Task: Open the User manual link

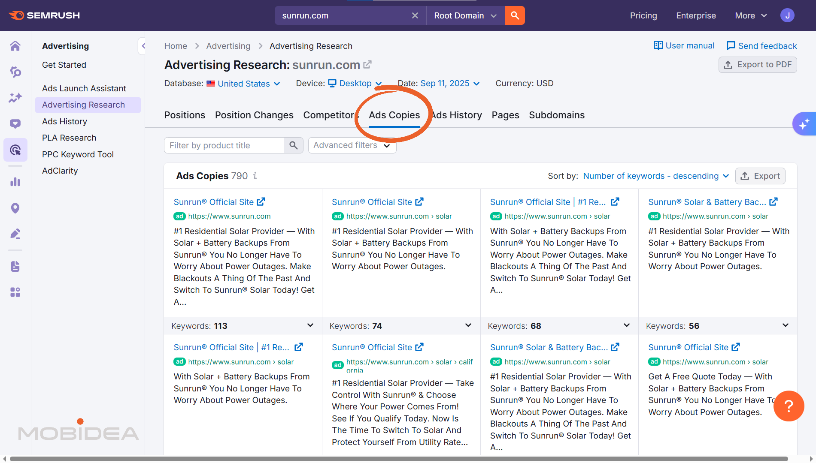Action: tap(684, 45)
